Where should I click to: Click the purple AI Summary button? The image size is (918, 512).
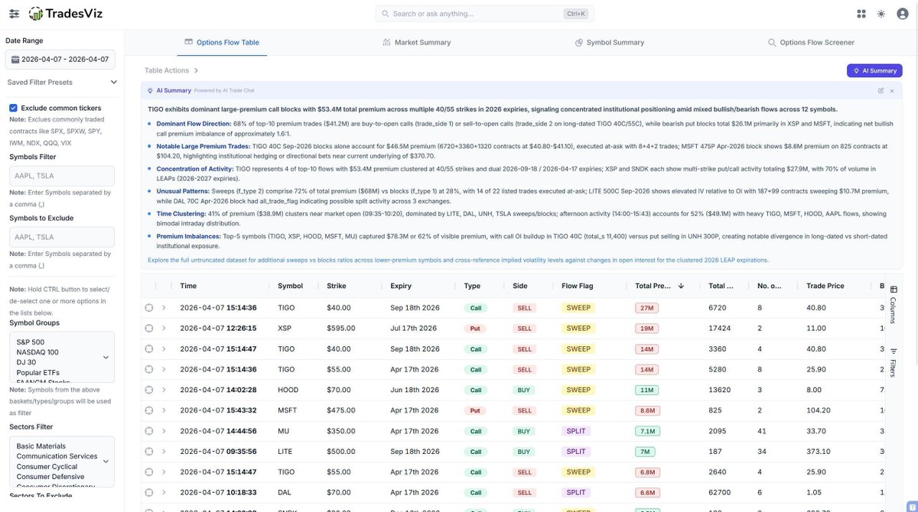(x=874, y=70)
